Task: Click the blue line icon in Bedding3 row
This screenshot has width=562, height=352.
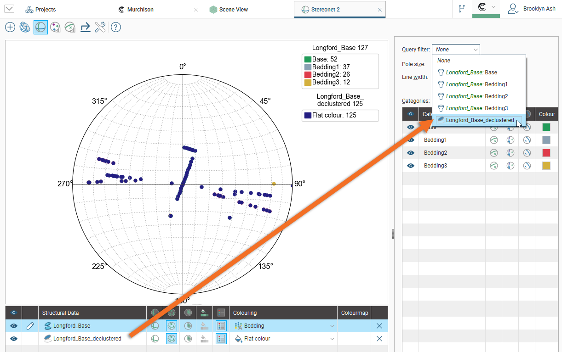Action: click(527, 166)
